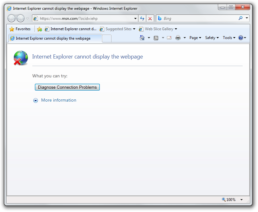Expand the address bar autocomplete dropdown
Viewport: 258px width, 212px height.
coord(135,19)
